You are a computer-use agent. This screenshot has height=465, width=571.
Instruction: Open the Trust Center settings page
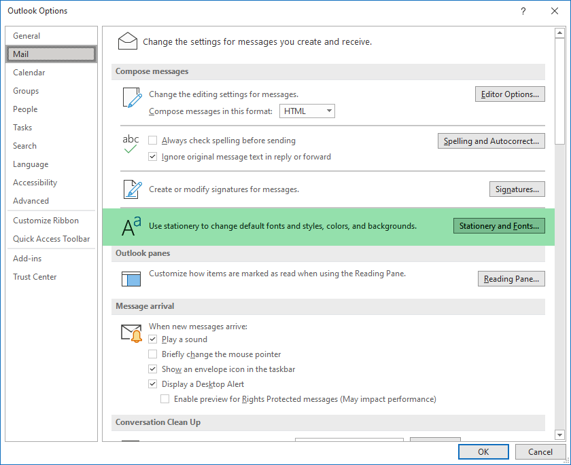34,276
